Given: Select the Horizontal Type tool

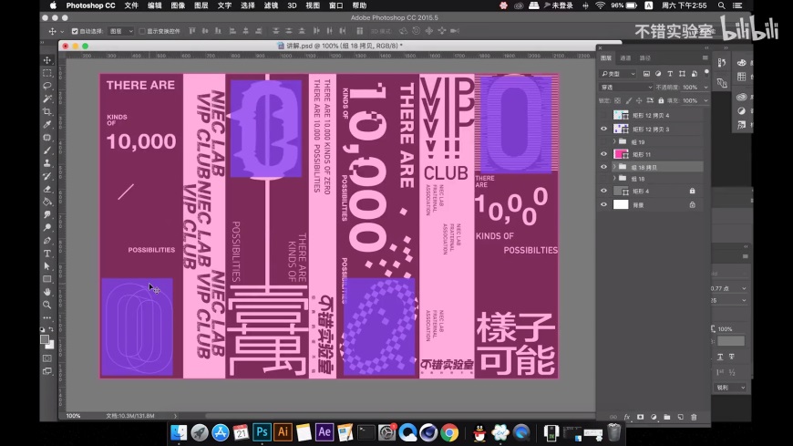Looking at the screenshot, I should 47,254.
